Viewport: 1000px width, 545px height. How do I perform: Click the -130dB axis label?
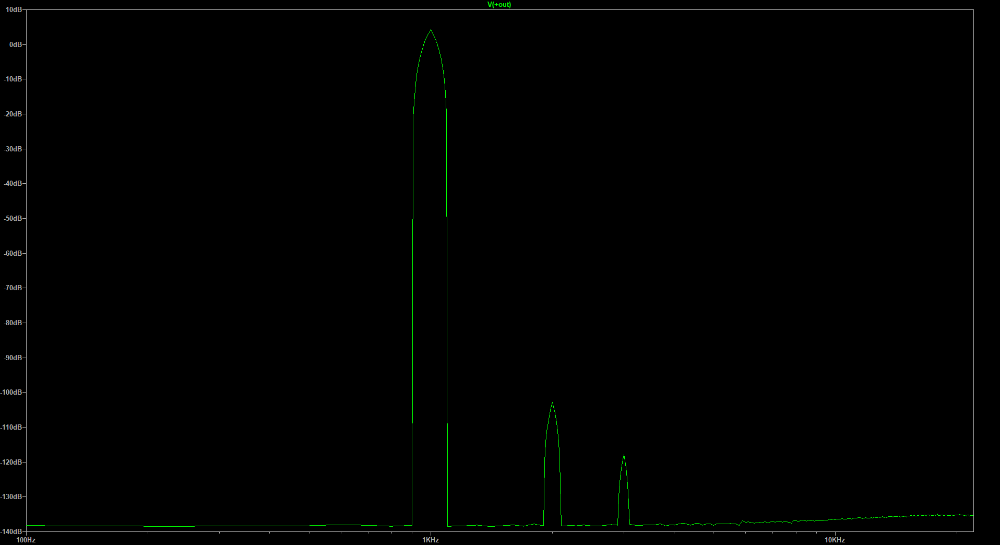click(x=11, y=497)
